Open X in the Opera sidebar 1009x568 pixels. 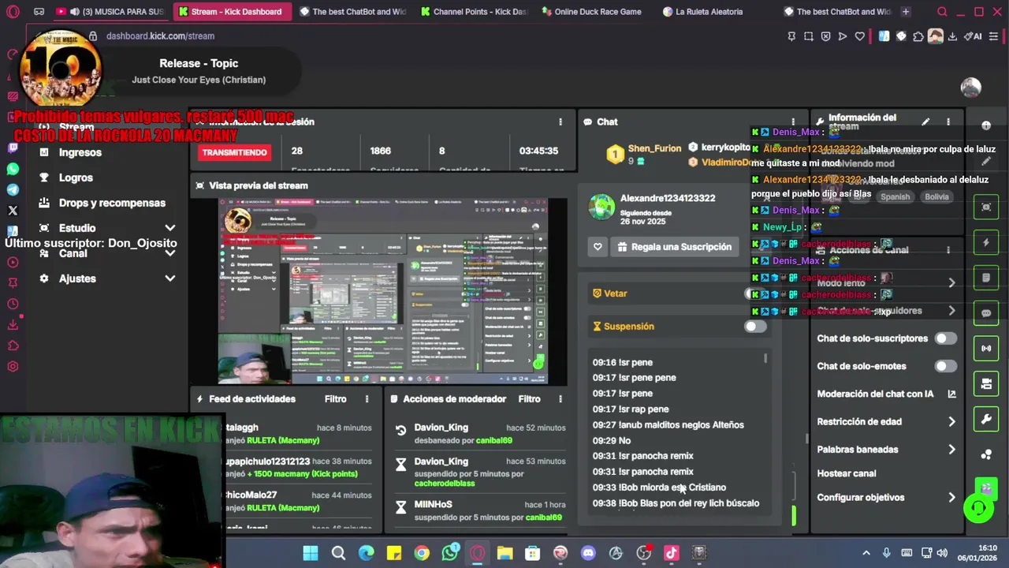[13, 211]
